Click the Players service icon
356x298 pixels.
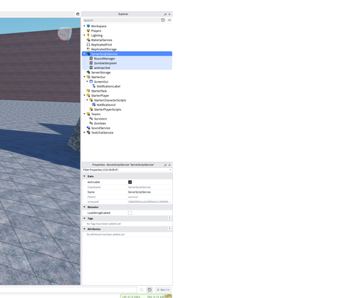pos(88,31)
